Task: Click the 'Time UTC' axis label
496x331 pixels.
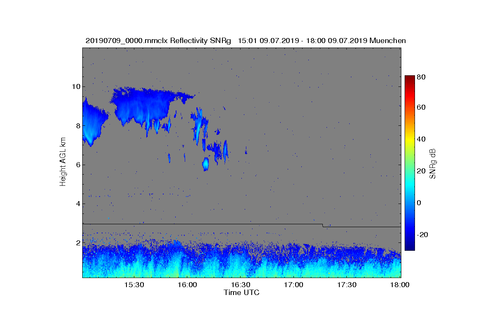Action: (x=242, y=293)
